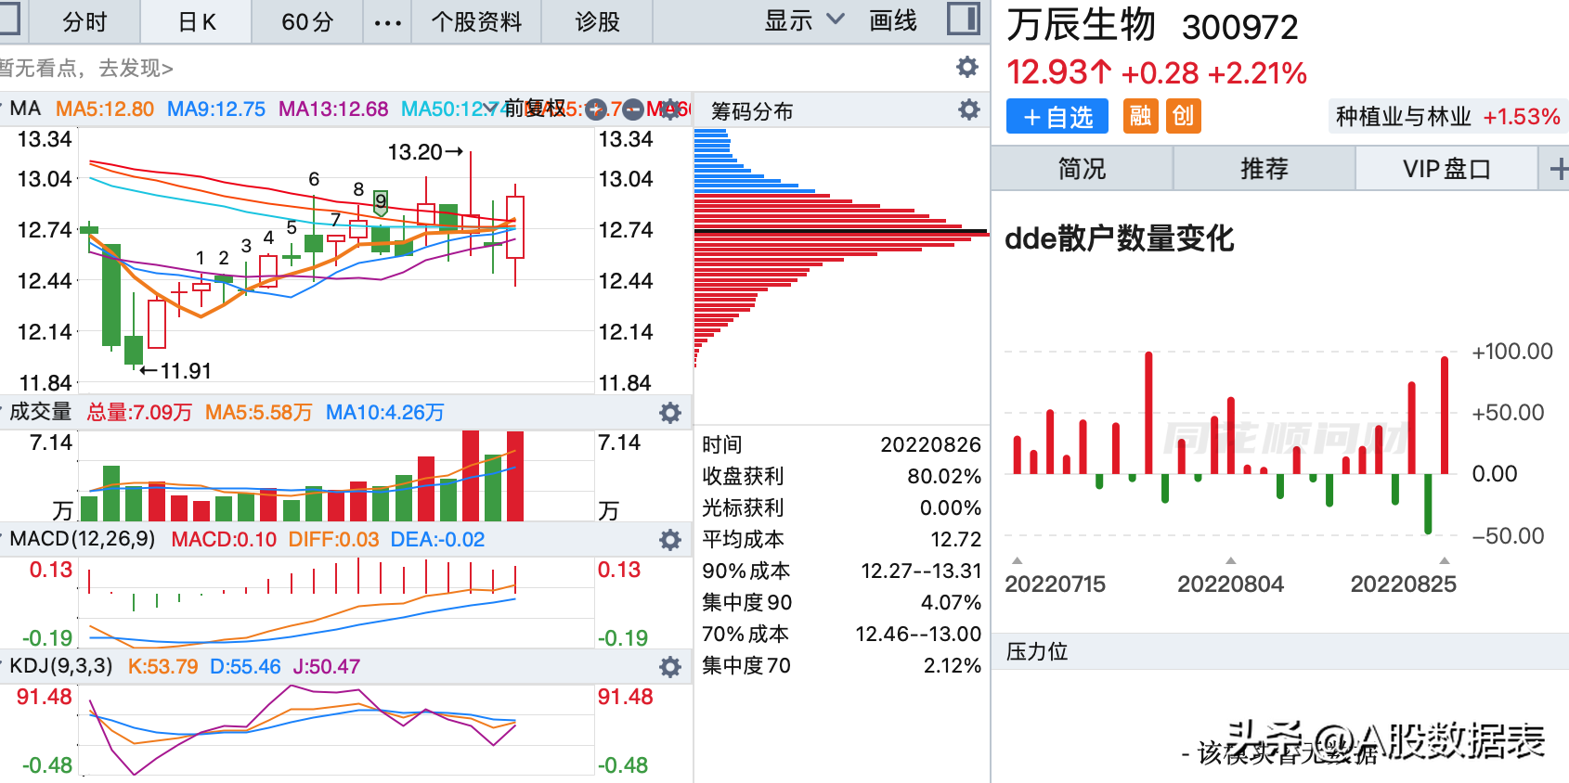Open the MA indicator settings gear

[670, 109]
